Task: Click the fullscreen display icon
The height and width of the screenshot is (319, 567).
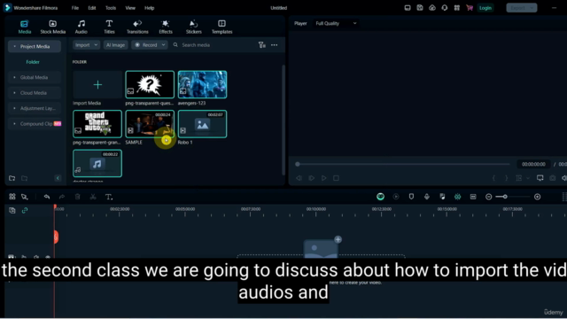Action: pos(540,178)
